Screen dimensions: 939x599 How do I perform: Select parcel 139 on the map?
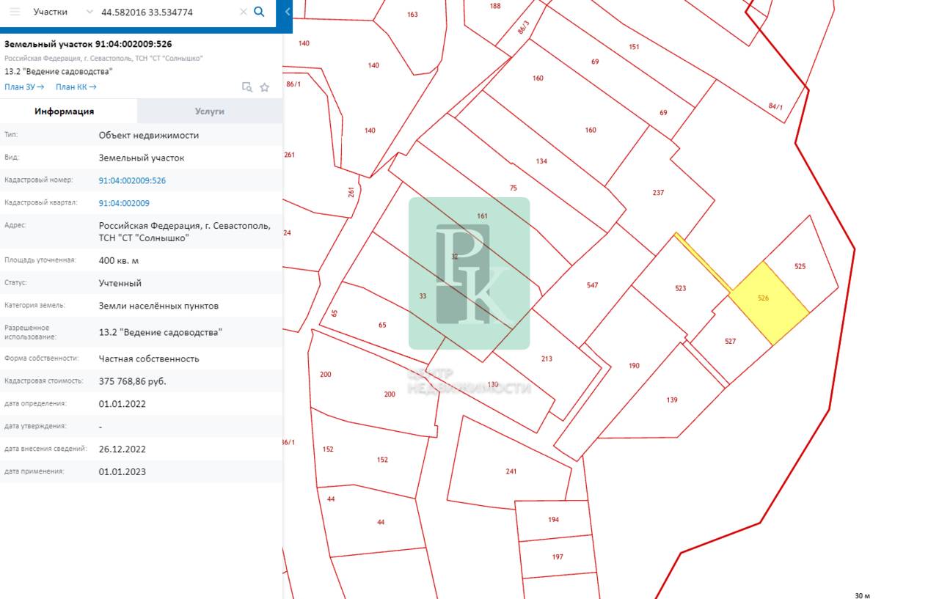(672, 400)
